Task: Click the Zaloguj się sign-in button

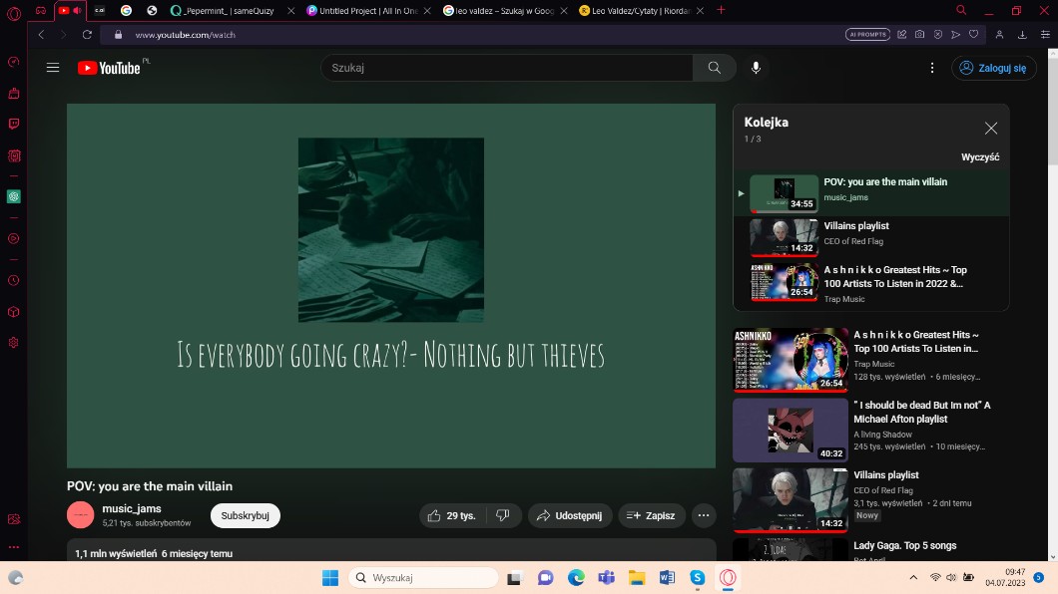Action: point(994,68)
